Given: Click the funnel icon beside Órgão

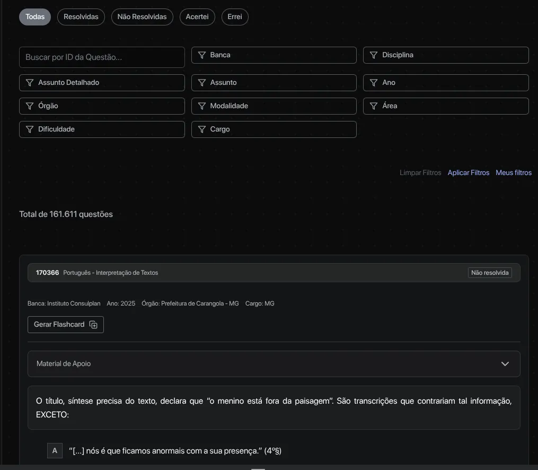Looking at the screenshot, I should [30, 106].
